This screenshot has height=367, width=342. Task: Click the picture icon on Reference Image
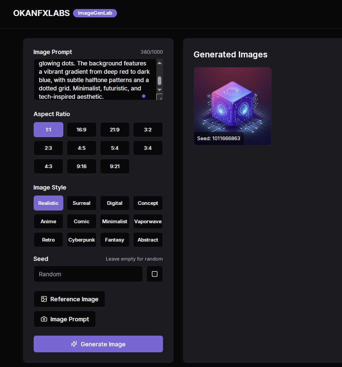(44, 299)
